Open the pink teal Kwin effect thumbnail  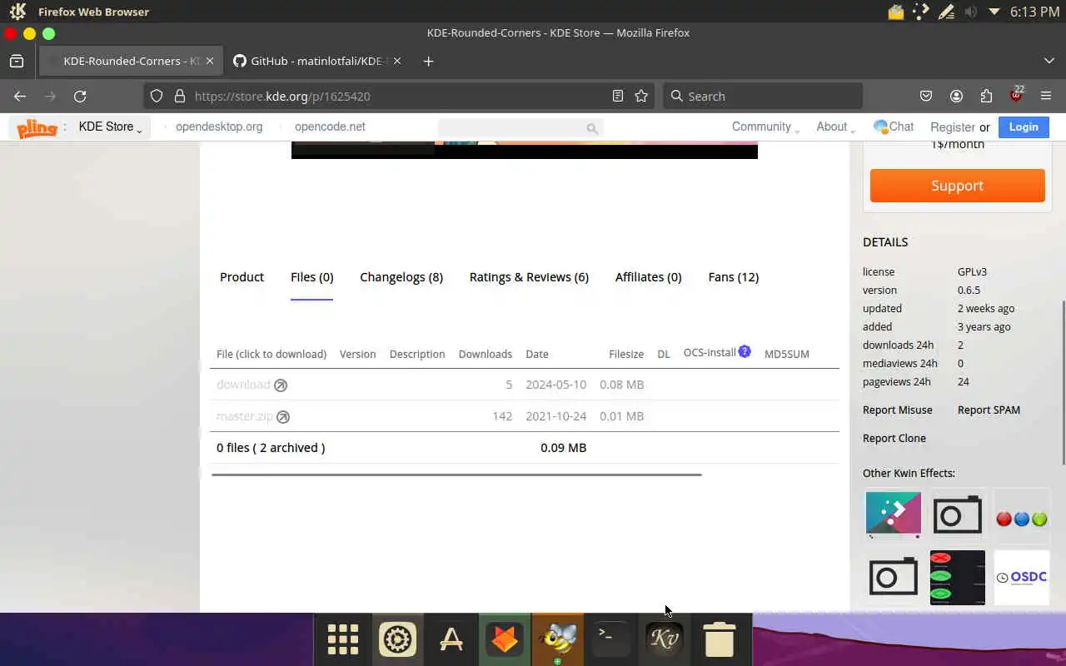click(894, 514)
